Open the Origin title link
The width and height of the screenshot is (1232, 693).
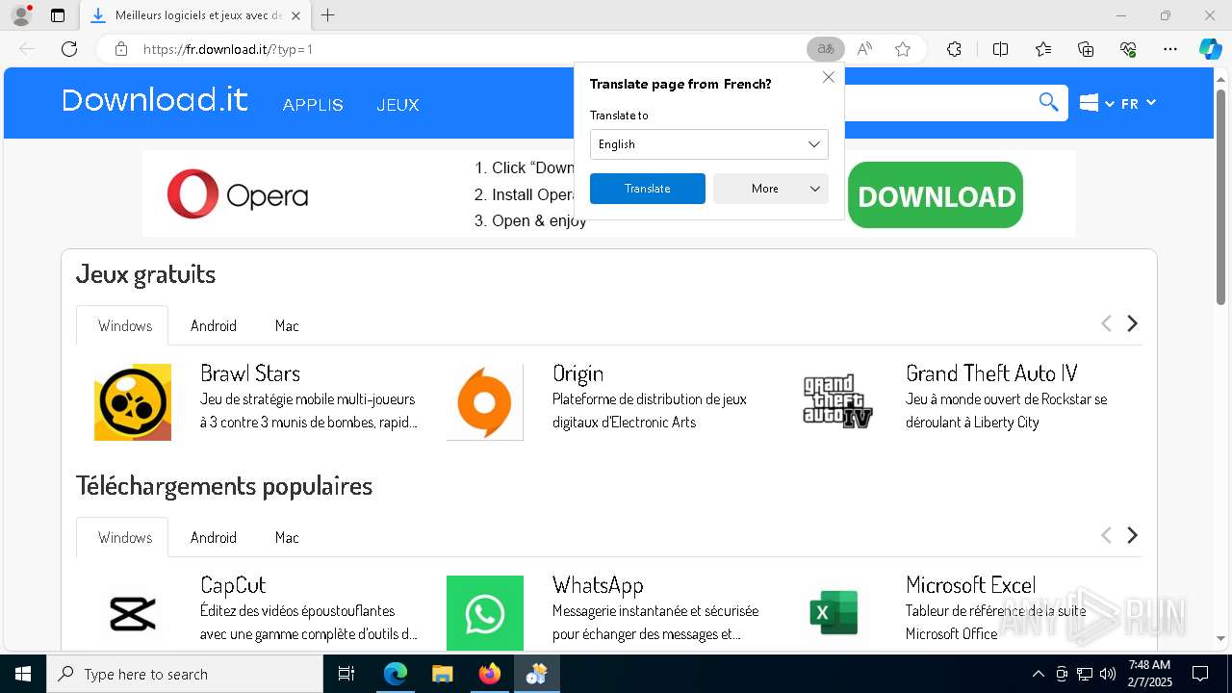pos(578,373)
